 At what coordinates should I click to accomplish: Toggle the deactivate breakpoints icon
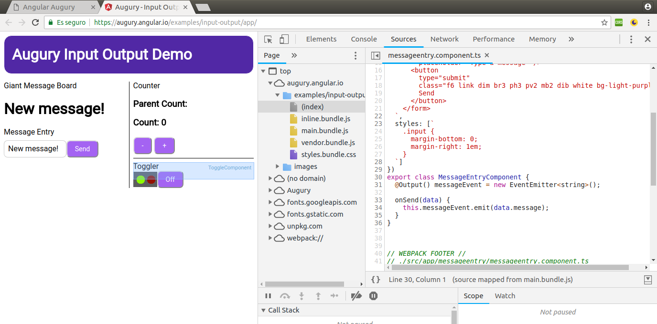(x=356, y=296)
